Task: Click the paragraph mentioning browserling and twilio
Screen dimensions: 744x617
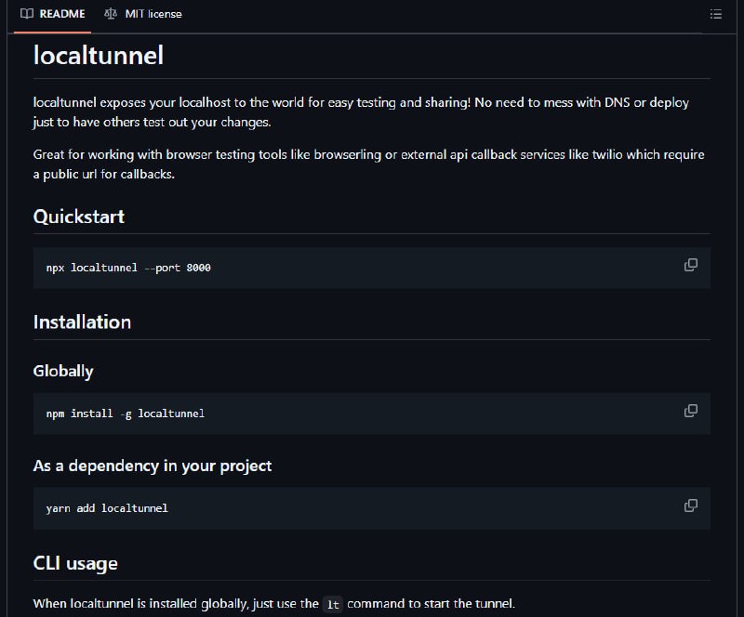Action: click(368, 164)
